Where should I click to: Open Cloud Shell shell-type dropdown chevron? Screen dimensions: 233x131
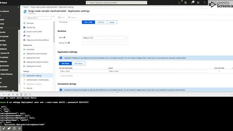(x=3, y=95)
